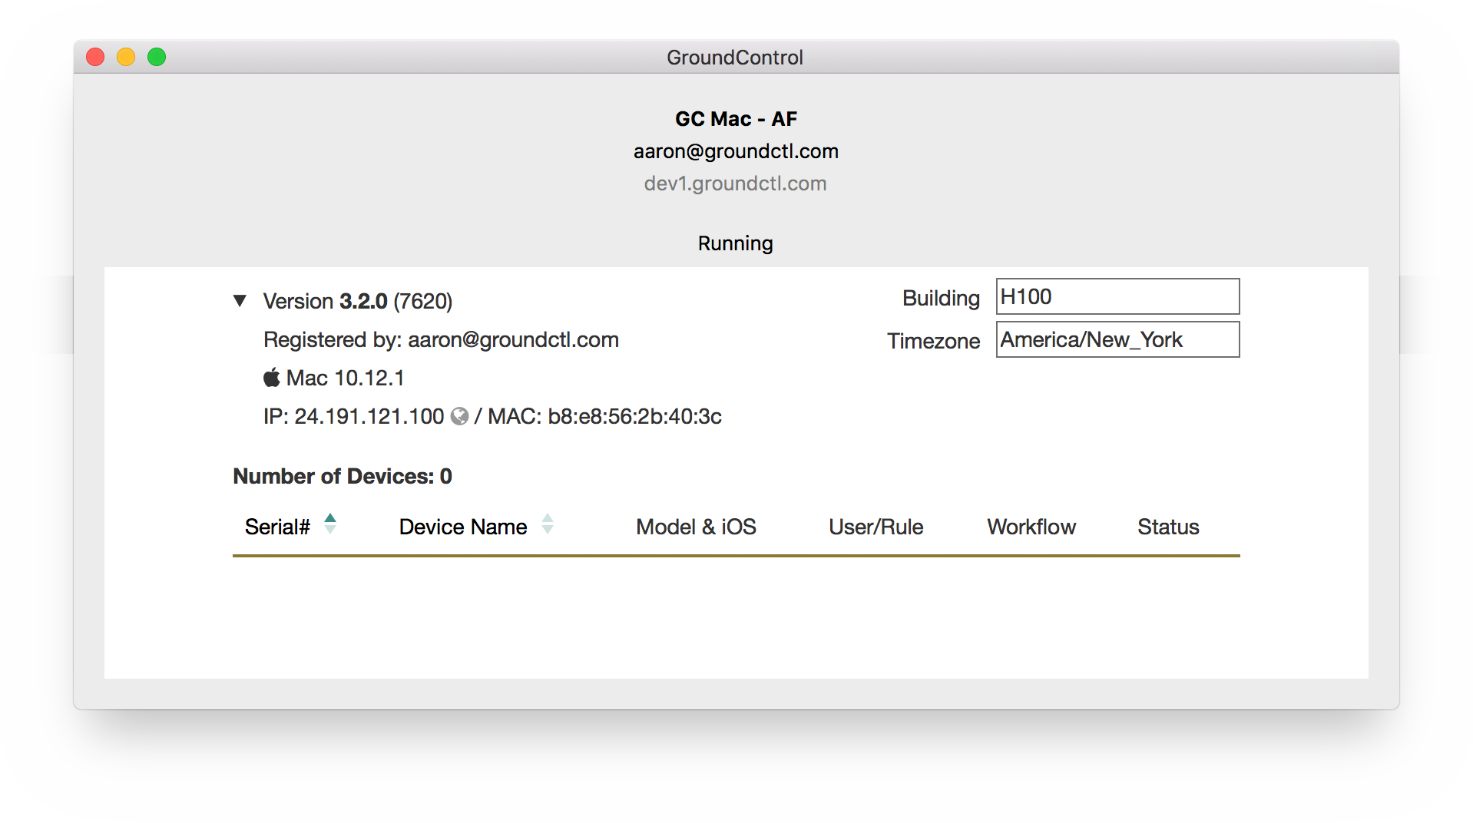Click the Apple logo beside Mac 10.12.1

tap(272, 377)
